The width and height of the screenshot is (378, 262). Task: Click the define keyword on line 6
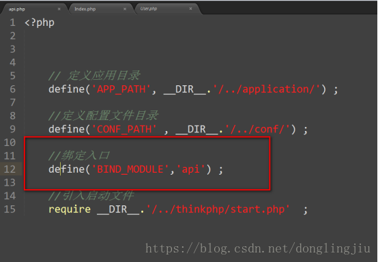pyautogui.click(x=67, y=89)
